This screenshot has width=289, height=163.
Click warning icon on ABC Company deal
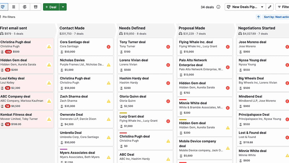click(49, 101)
